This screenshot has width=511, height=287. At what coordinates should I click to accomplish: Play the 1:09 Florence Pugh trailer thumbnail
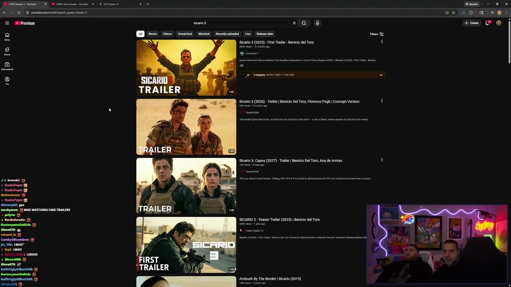pos(186,127)
